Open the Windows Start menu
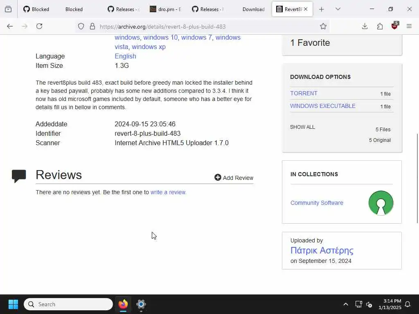This screenshot has width=419, height=314. tap(13, 304)
